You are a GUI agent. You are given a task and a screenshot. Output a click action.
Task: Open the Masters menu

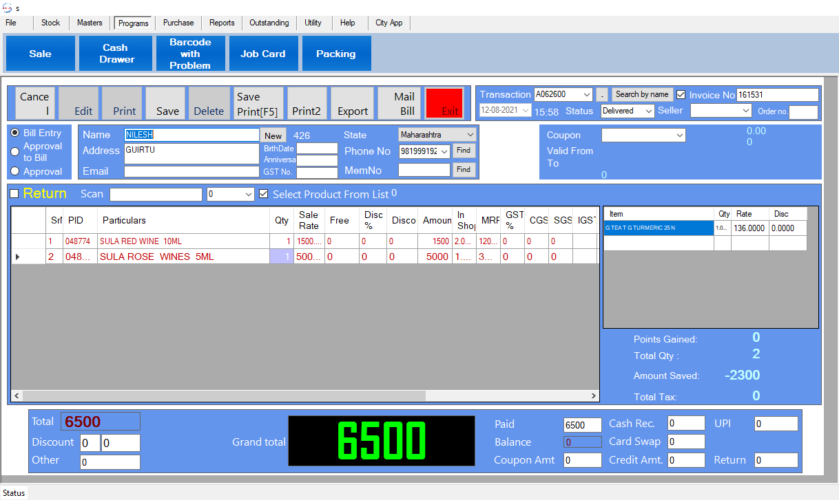(x=90, y=23)
